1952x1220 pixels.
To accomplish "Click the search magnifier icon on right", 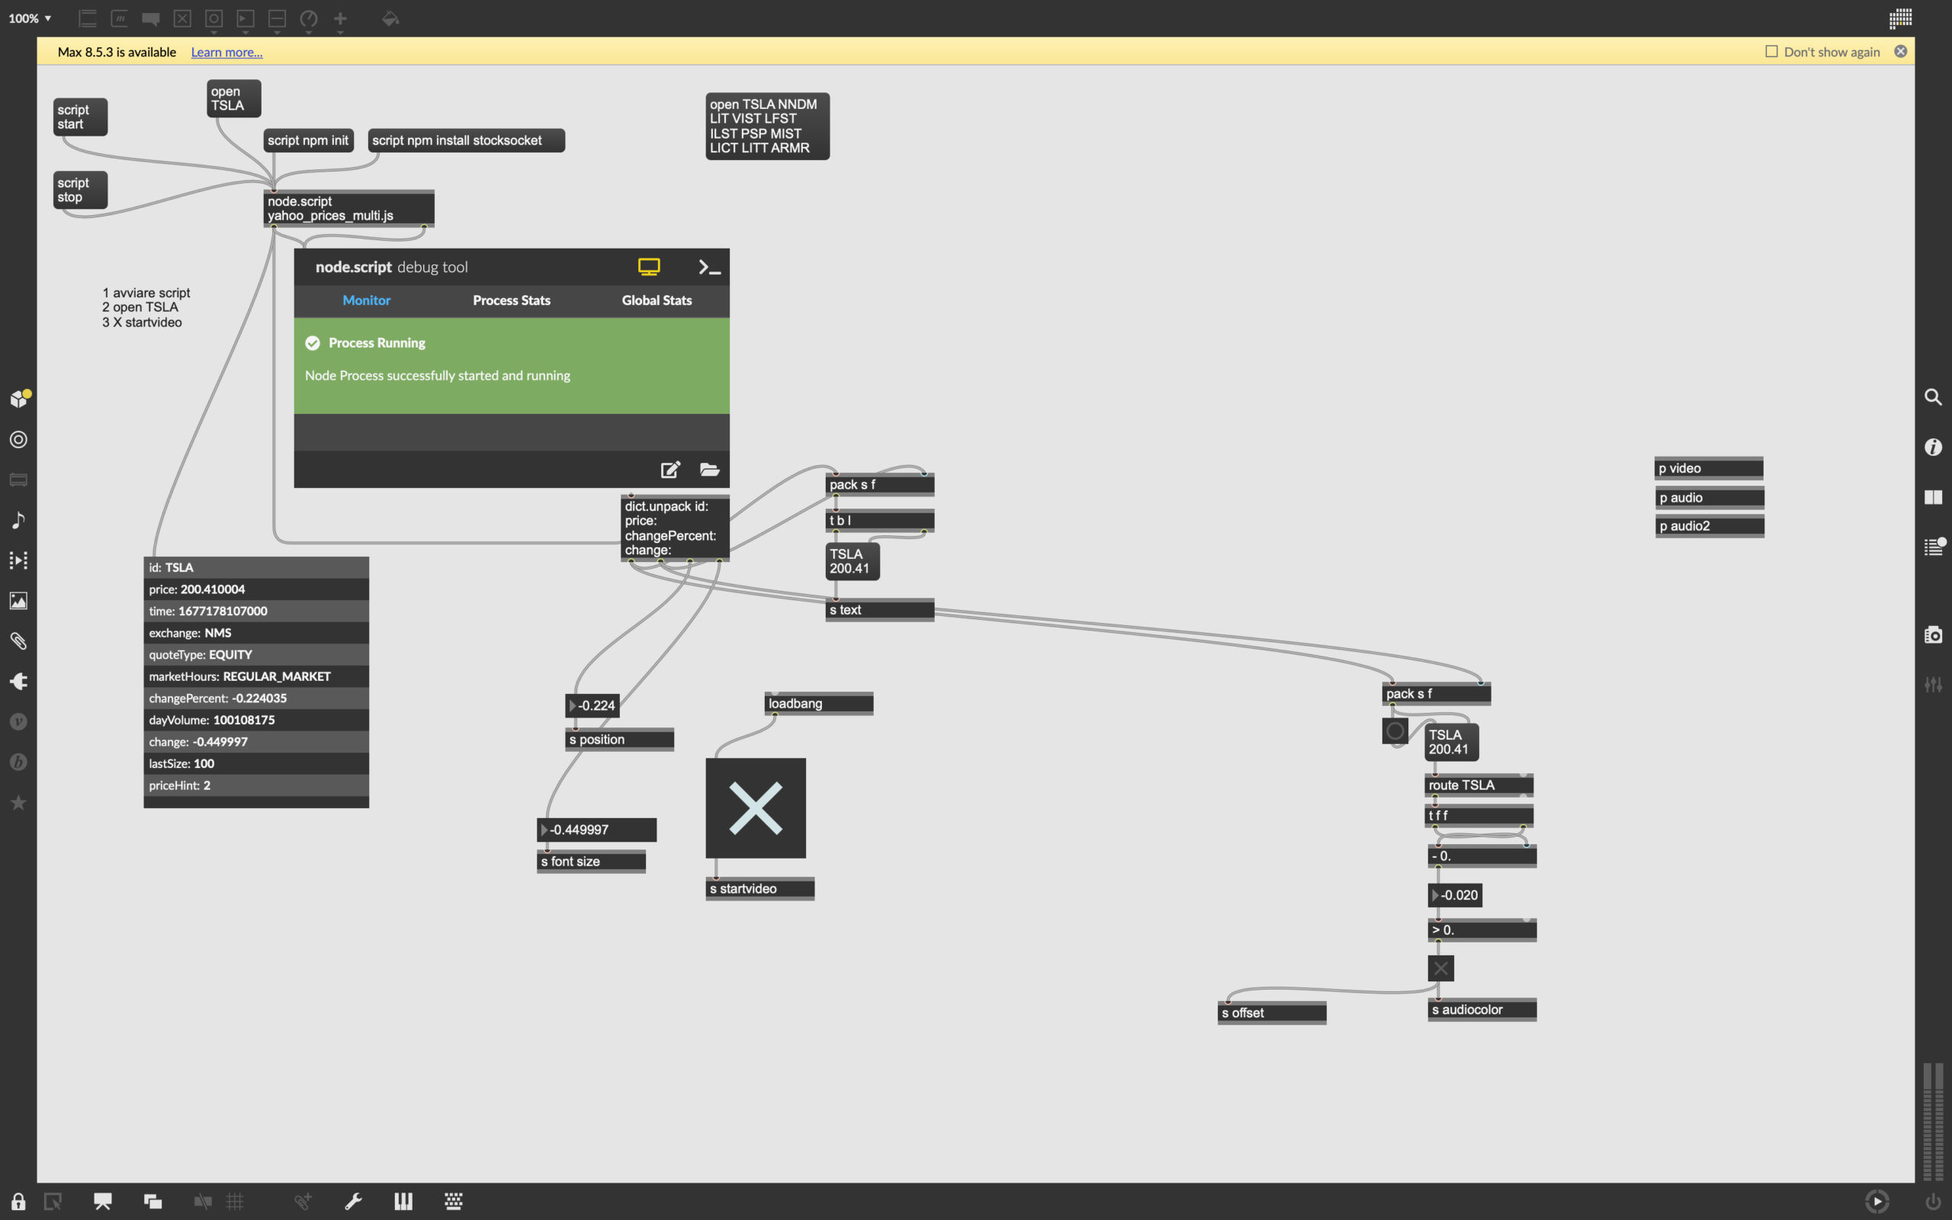I will pyautogui.click(x=1934, y=397).
